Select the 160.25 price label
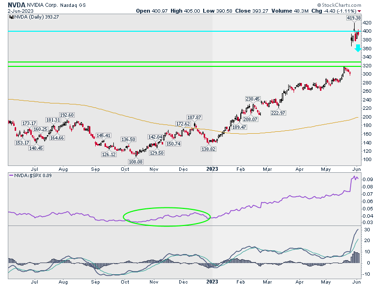Screen dimensions: 381x286 point(41,129)
